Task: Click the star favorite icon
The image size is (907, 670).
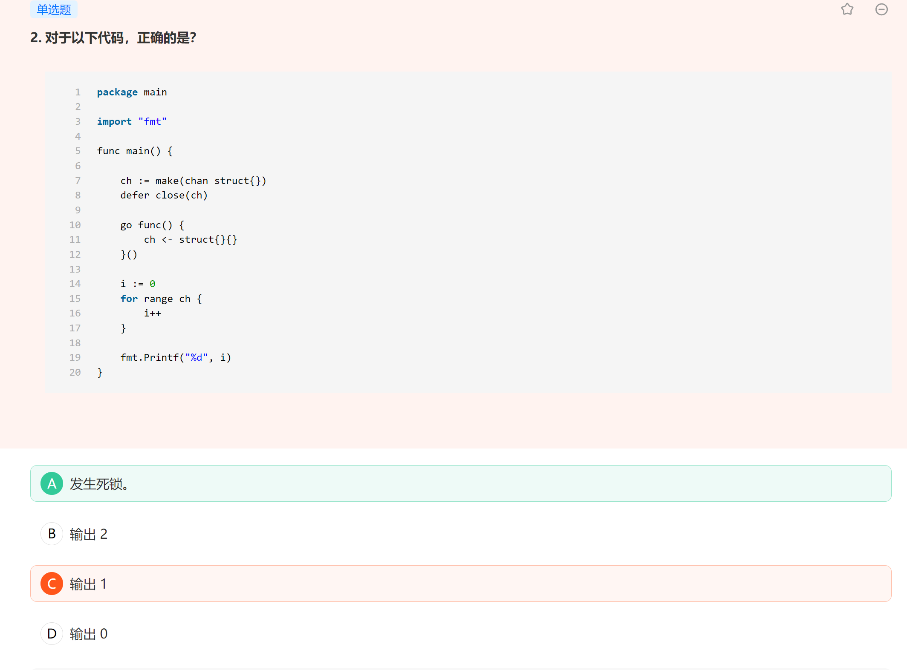Action: pyautogui.click(x=847, y=9)
